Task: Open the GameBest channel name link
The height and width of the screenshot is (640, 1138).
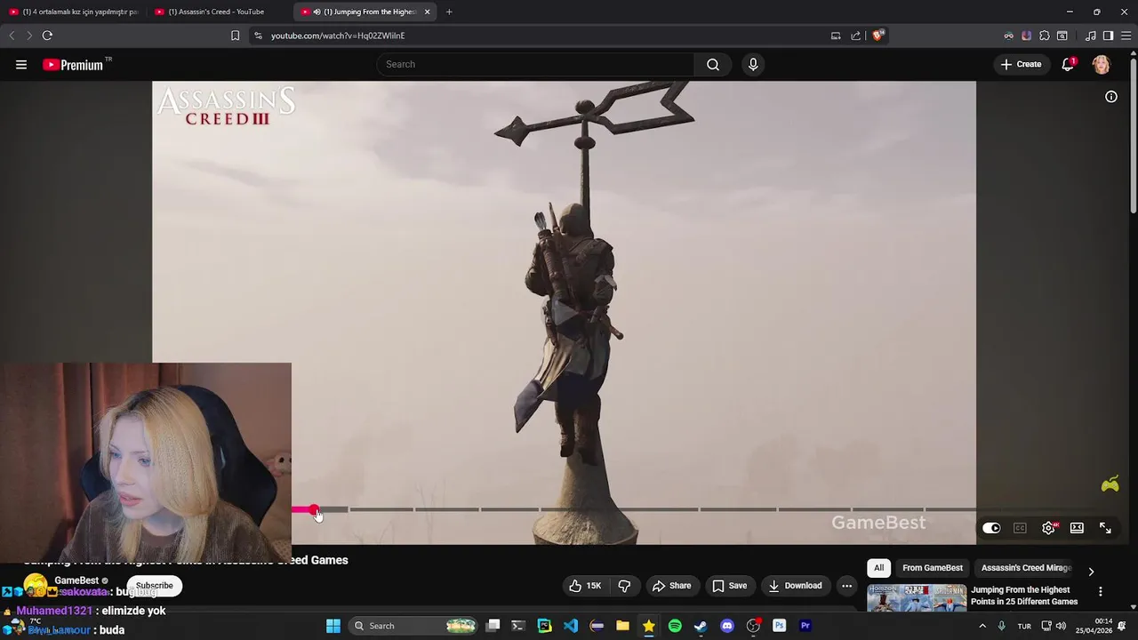Action: [76, 580]
